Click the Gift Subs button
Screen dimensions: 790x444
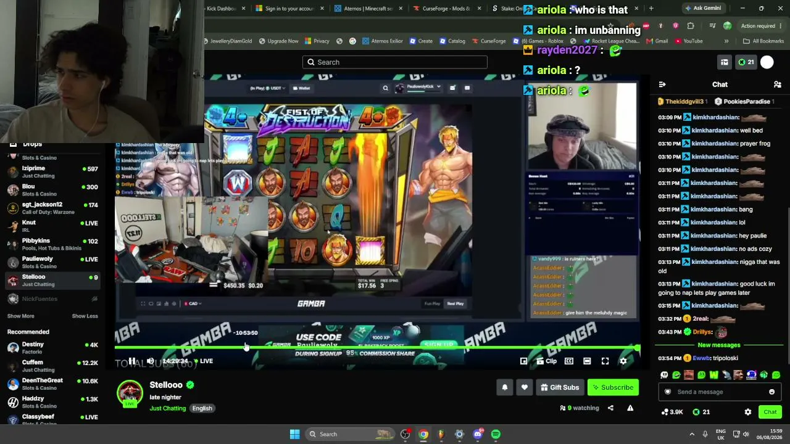pyautogui.click(x=560, y=387)
